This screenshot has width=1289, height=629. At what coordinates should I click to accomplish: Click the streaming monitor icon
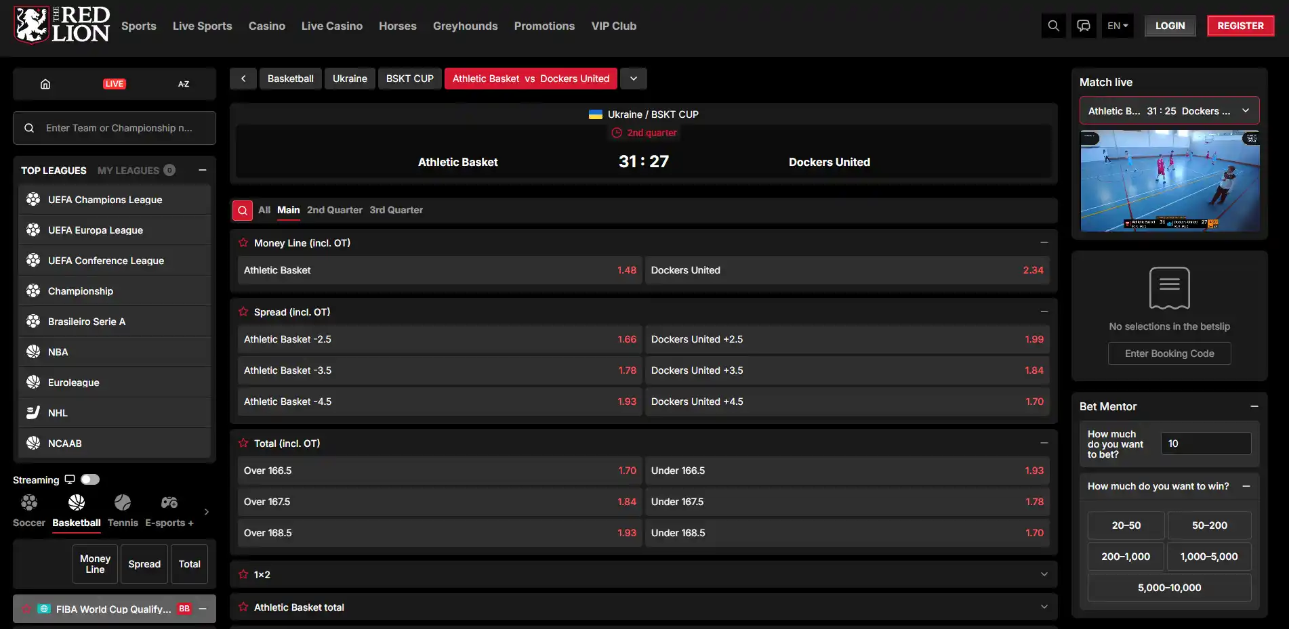coord(70,479)
